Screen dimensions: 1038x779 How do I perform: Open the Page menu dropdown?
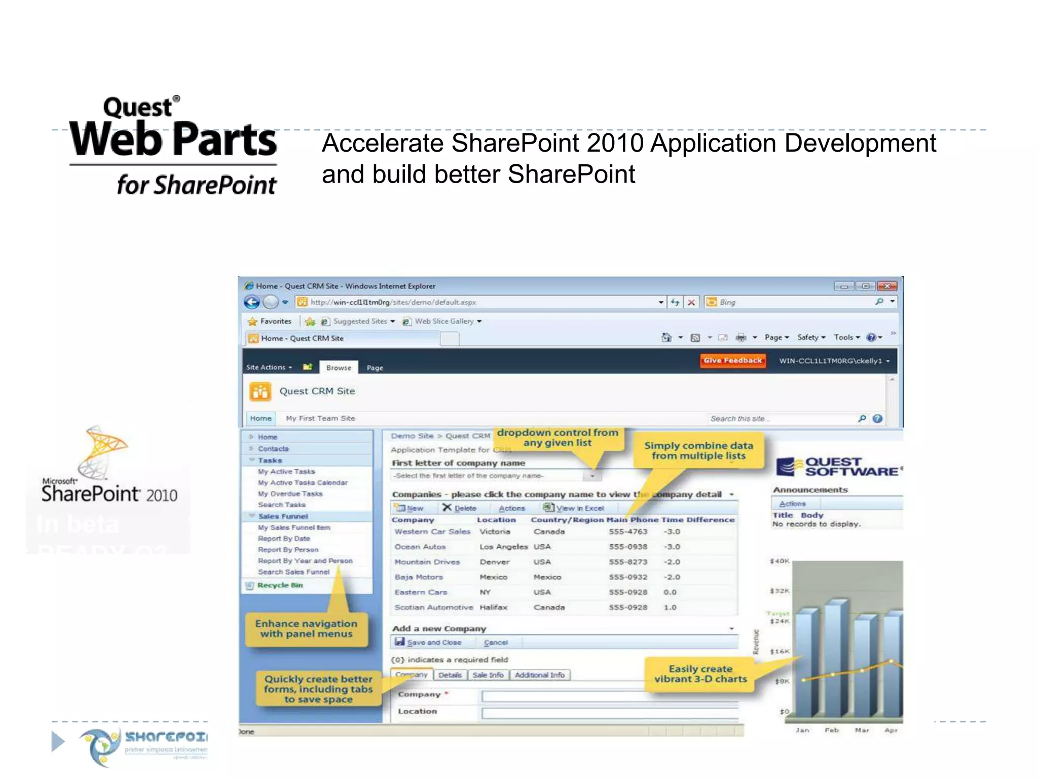click(777, 337)
